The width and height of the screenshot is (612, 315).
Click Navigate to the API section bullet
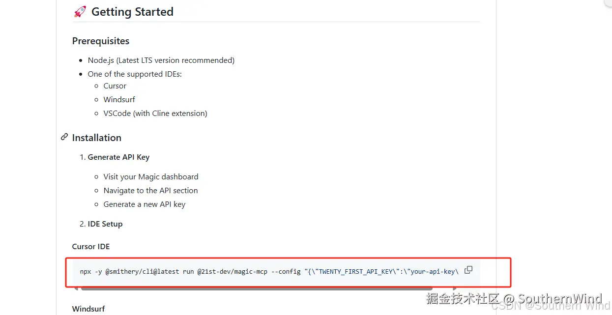(x=151, y=190)
